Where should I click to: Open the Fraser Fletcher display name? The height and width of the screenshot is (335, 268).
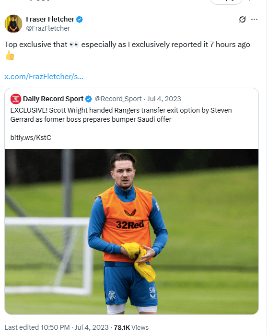pos(50,19)
